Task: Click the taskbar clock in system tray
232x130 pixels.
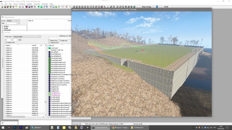Action: (x=221, y=127)
